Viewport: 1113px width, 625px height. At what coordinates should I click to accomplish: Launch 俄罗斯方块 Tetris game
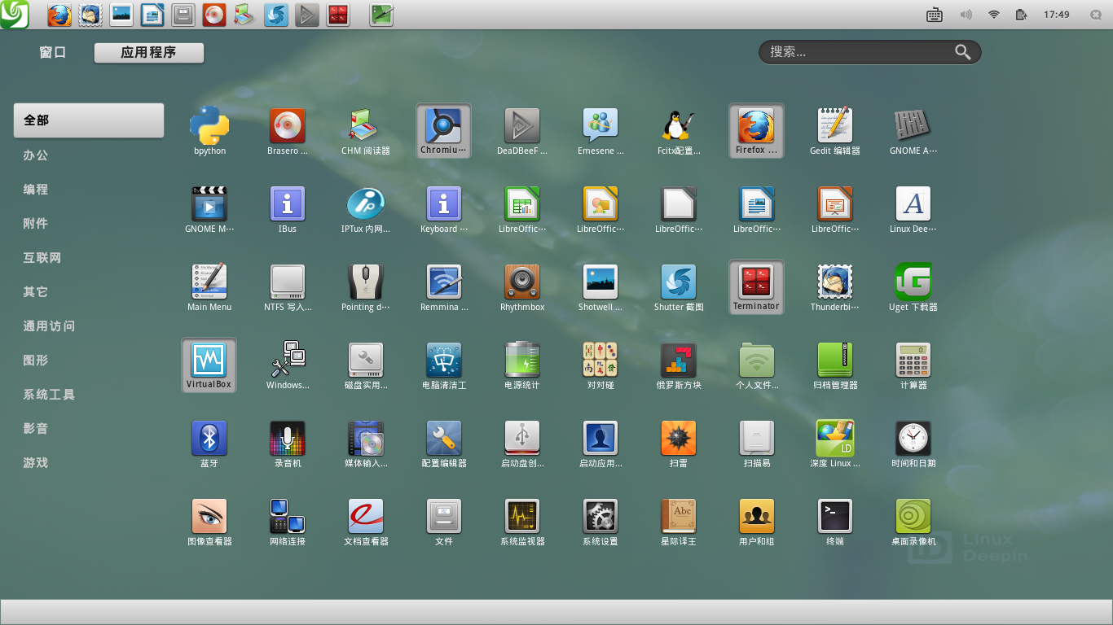click(x=679, y=366)
